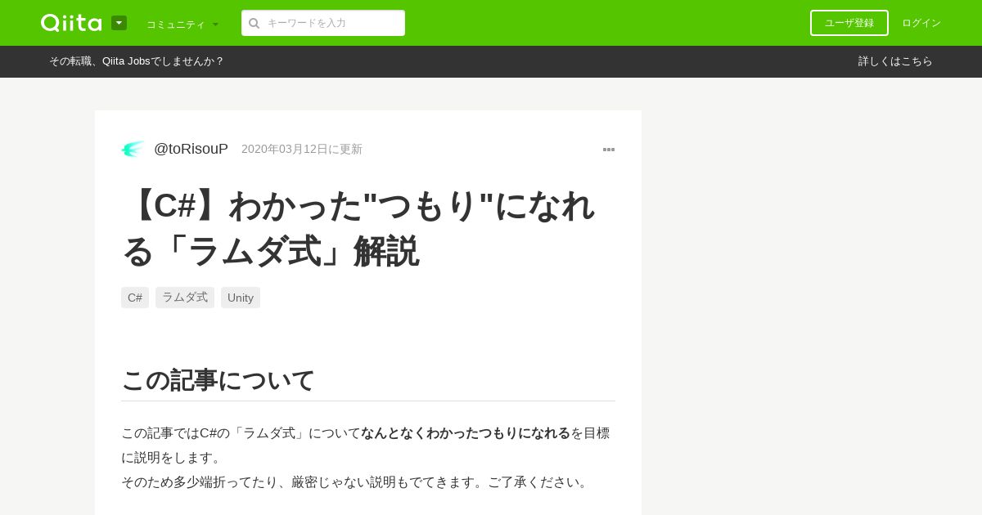Click the ユーザ登録 button
This screenshot has height=515, width=982.
(849, 23)
